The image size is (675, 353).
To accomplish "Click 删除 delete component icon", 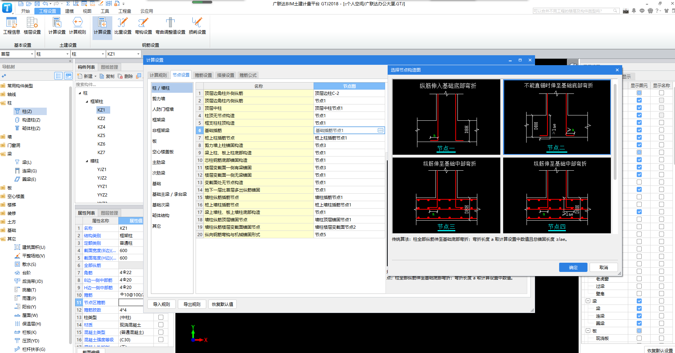I will [x=120, y=76].
